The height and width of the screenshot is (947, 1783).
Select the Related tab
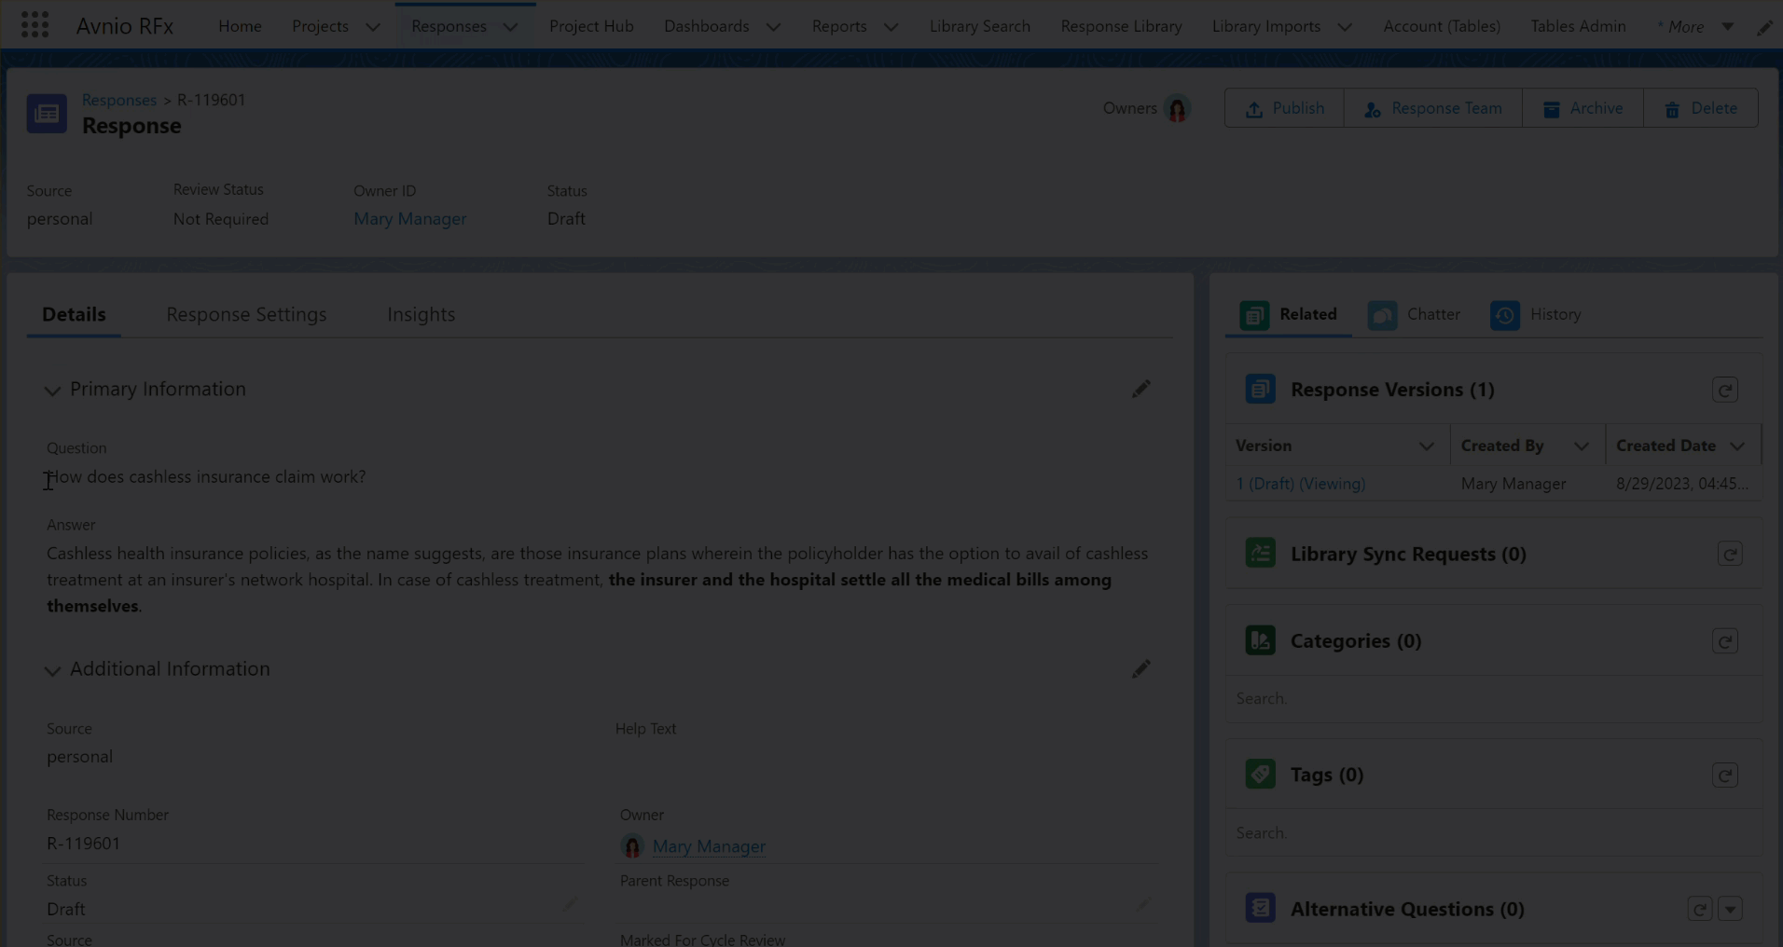pos(1289,315)
